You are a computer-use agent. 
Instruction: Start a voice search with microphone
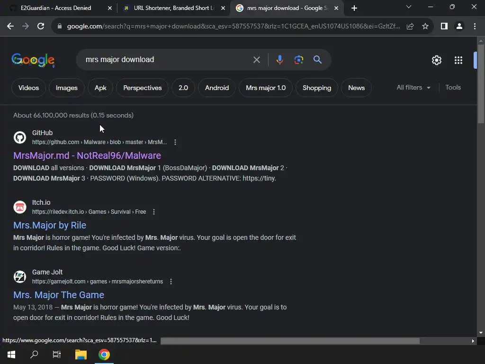279,60
